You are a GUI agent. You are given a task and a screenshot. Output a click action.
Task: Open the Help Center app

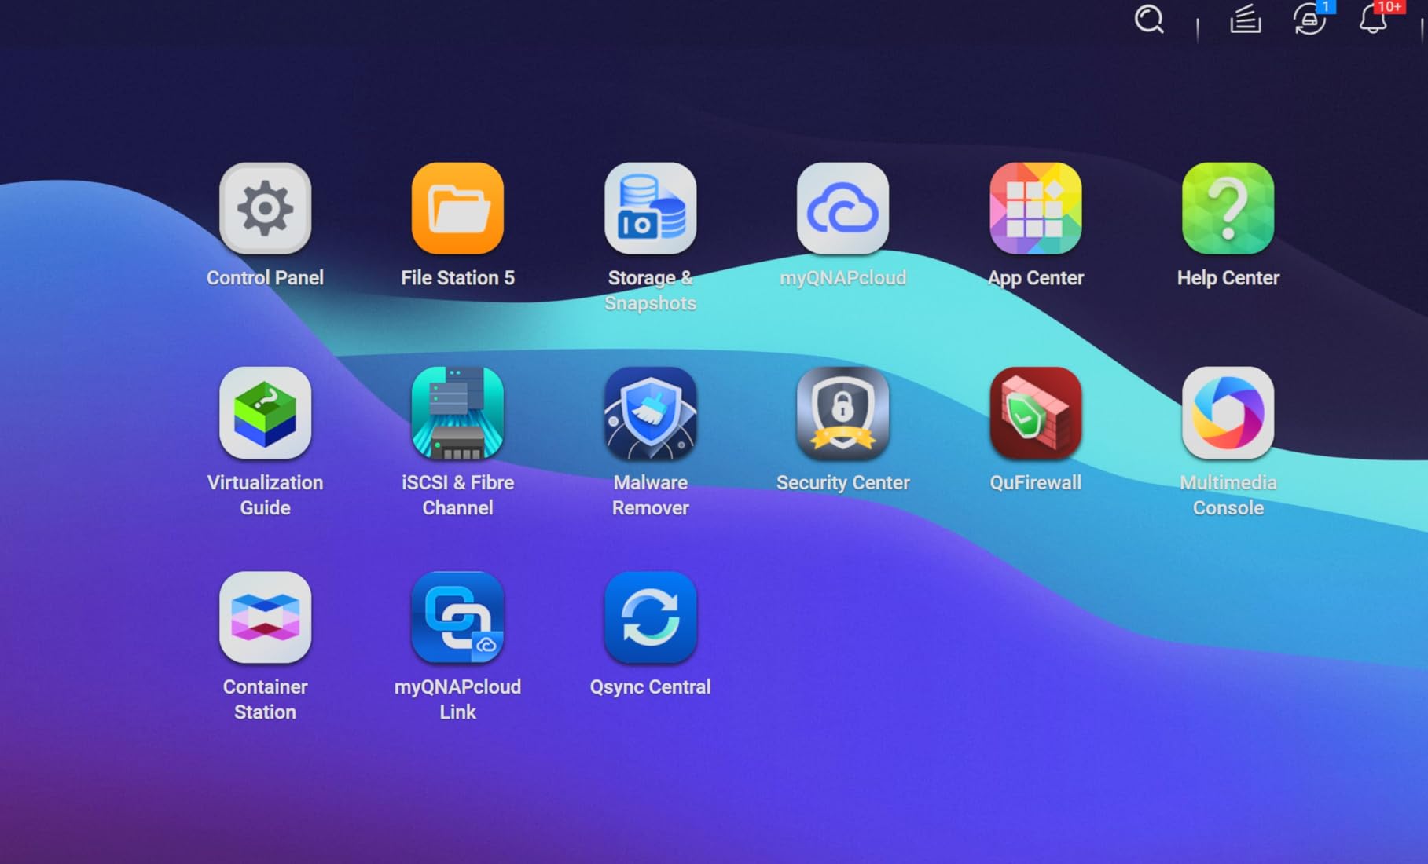(1228, 209)
